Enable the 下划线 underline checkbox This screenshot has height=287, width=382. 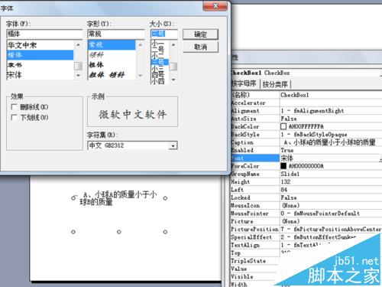click(x=14, y=117)
